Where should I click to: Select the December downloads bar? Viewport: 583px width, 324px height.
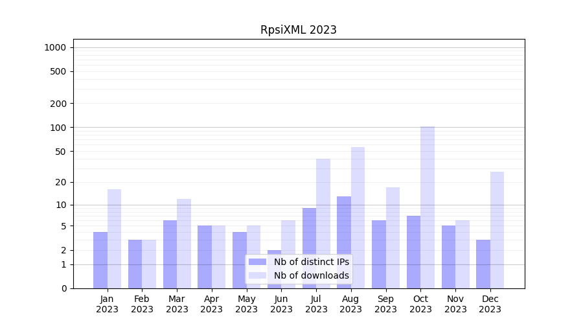tap(497, 230)
